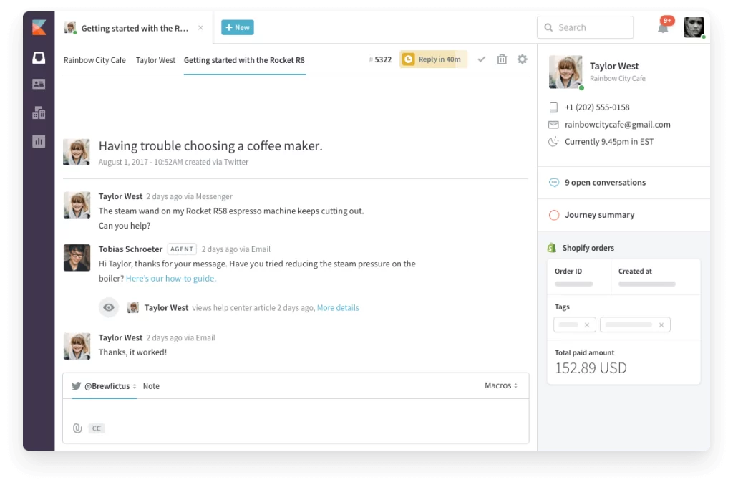Open notifications bell with 9+ badge
This screenshot has width=733, height=485.
point(664,27)
